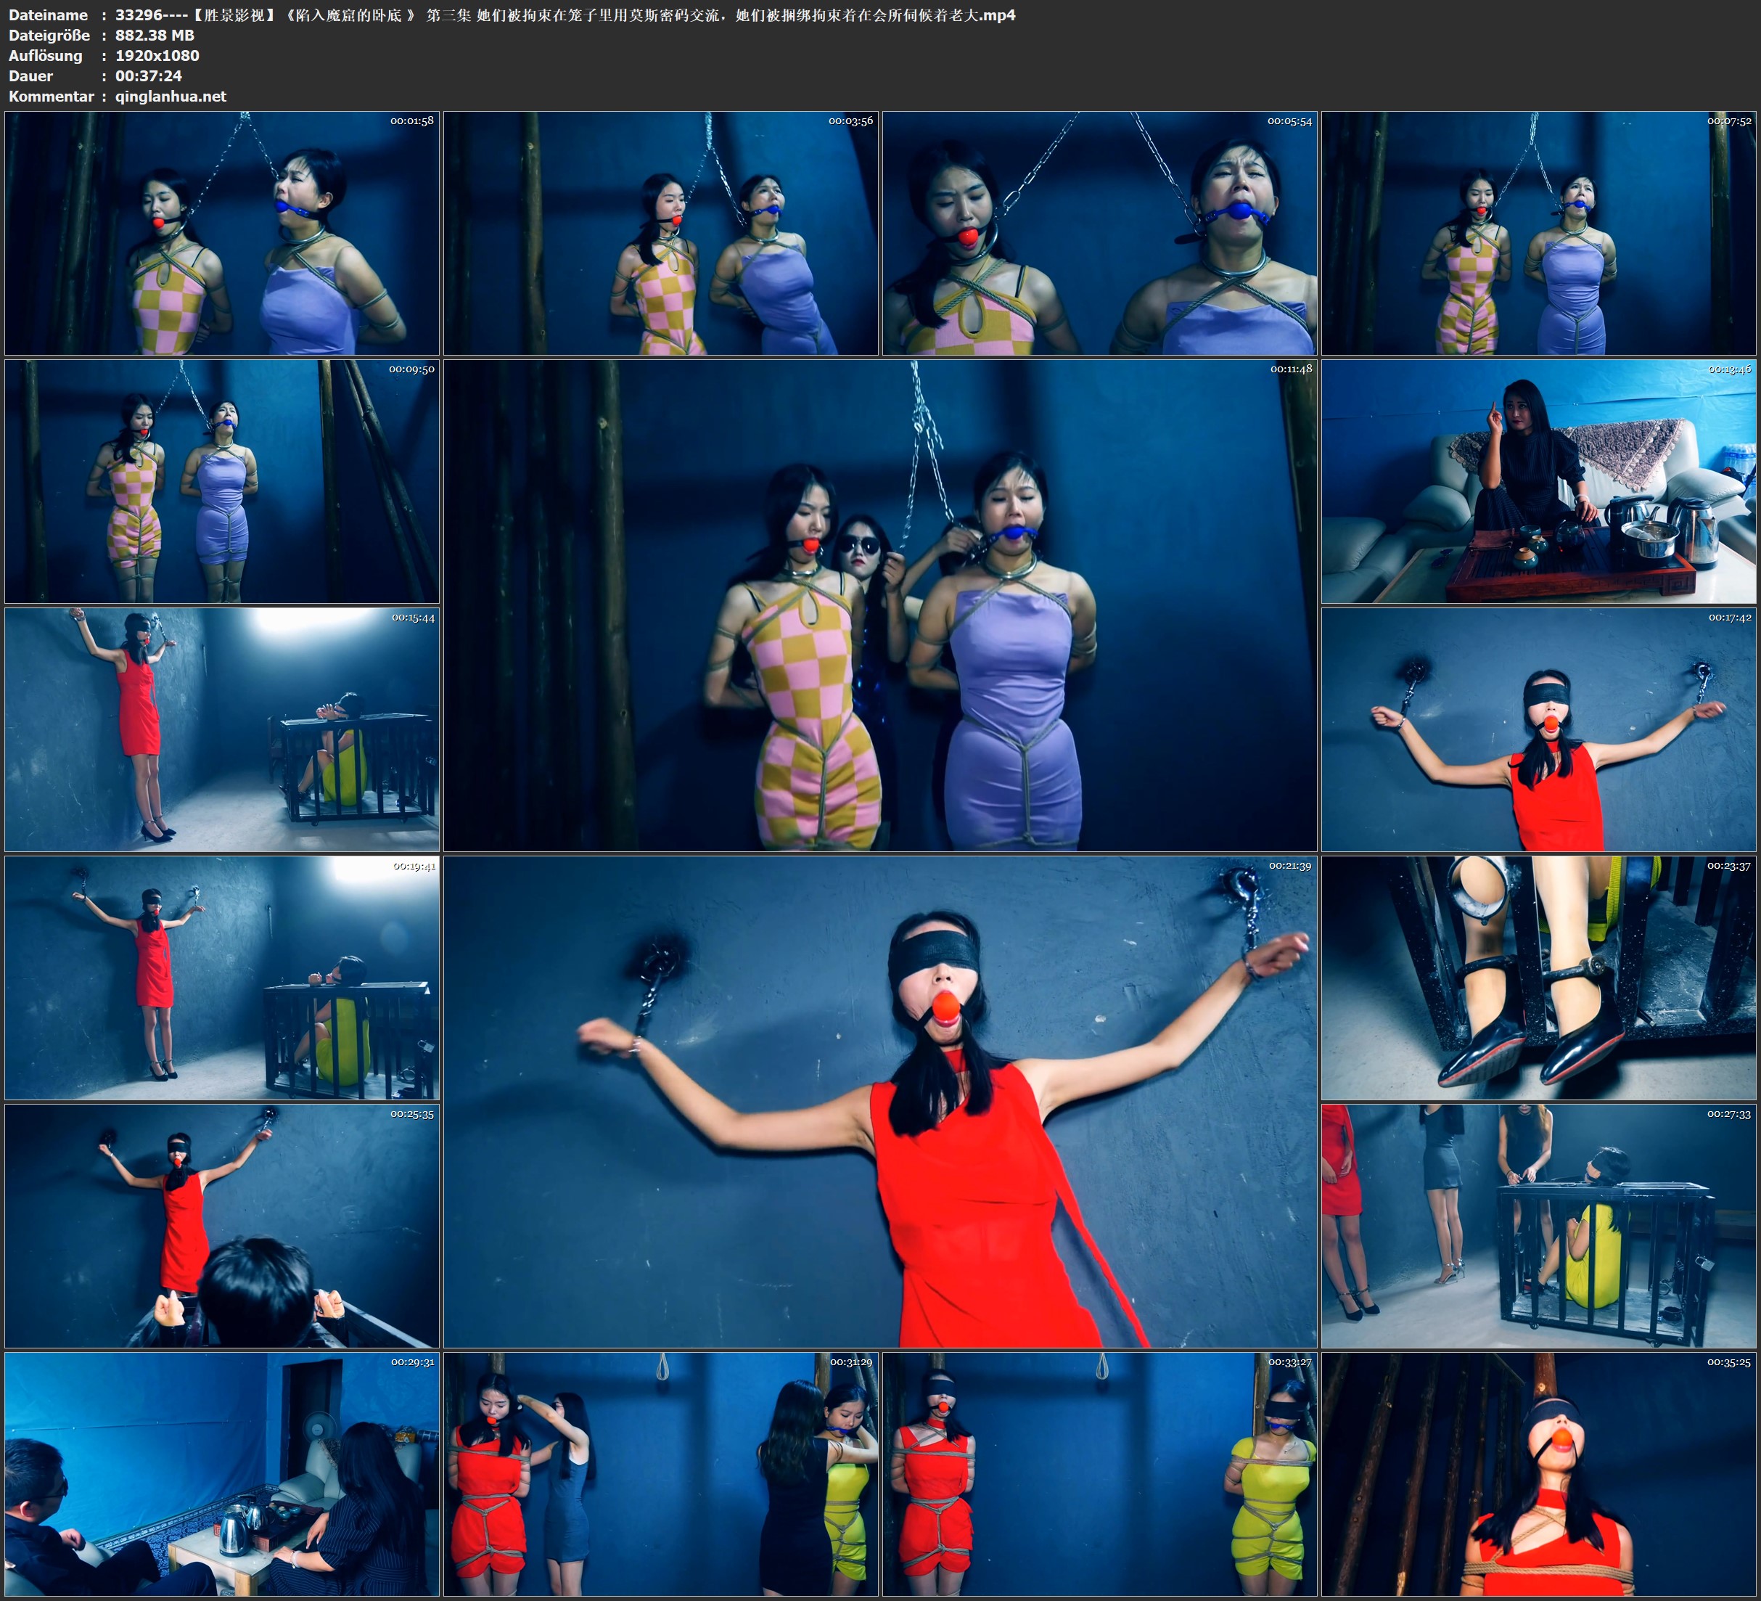Select the seated conversation frame at 00:29:31
Screen dimensions: 1761x1601
coord(222,1474)
